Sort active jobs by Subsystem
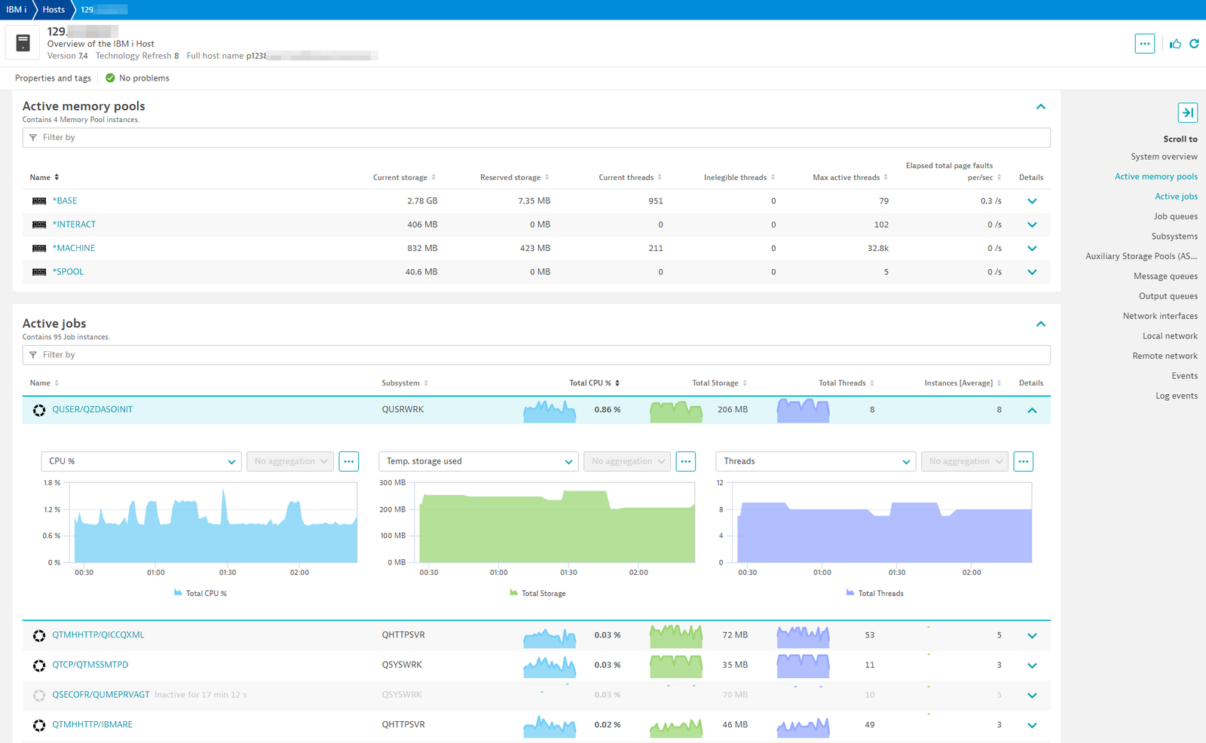Viewport: 1206px width, 743px height. pos(405,383)
